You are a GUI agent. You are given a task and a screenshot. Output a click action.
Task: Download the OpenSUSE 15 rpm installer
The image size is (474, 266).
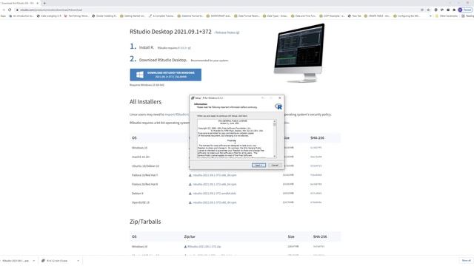point(215,202)
